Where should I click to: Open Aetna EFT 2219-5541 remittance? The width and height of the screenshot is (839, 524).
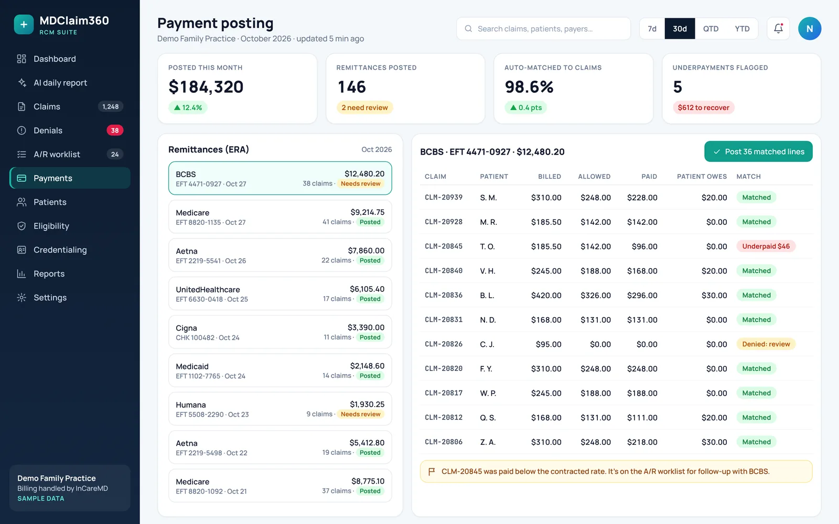[x=280, y=255]
